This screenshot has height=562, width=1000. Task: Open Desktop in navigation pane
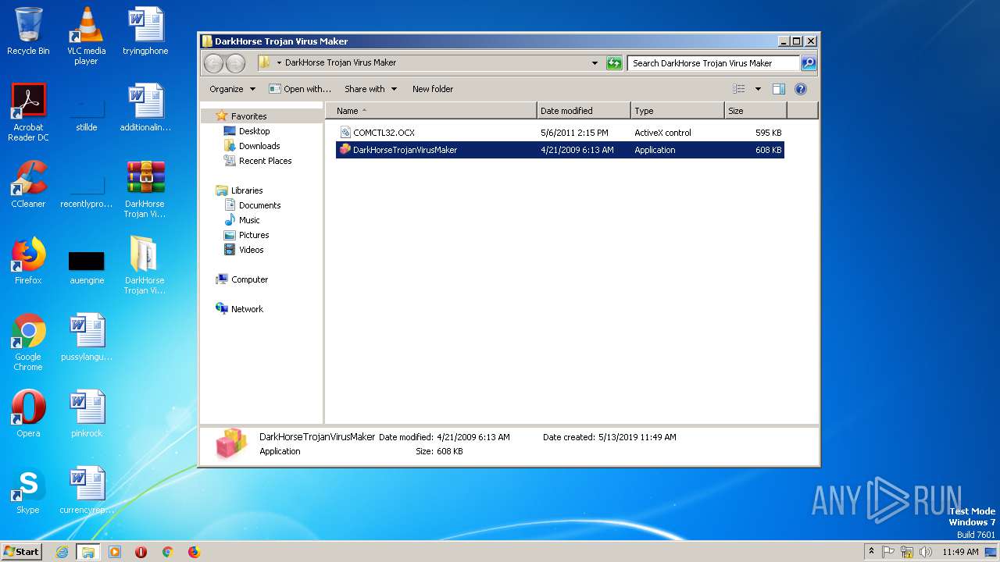point(247,131)
